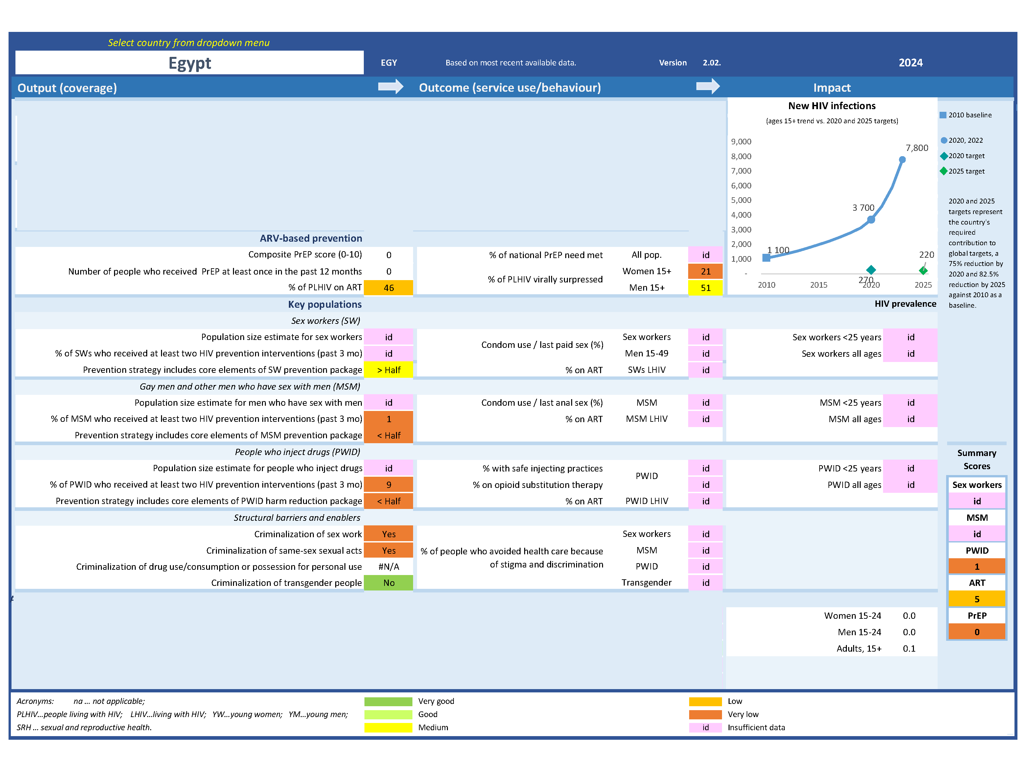Select Criminalization of same-sex sexual acts Yes cell
1025x769 pixels.
coord(388,550)
